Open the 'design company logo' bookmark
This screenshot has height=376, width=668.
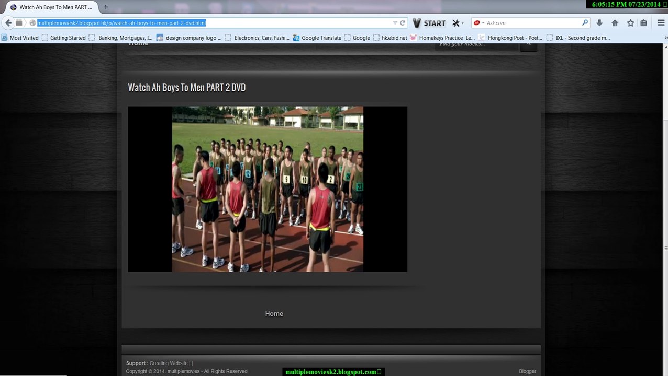pyautogui.click(x=189, y=38)
